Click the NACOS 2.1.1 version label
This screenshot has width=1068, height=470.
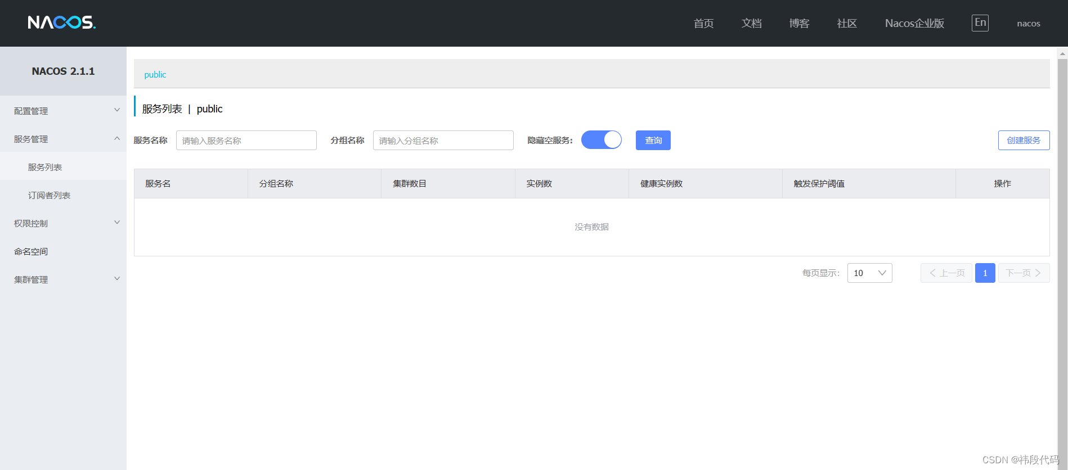coord(63,71)
